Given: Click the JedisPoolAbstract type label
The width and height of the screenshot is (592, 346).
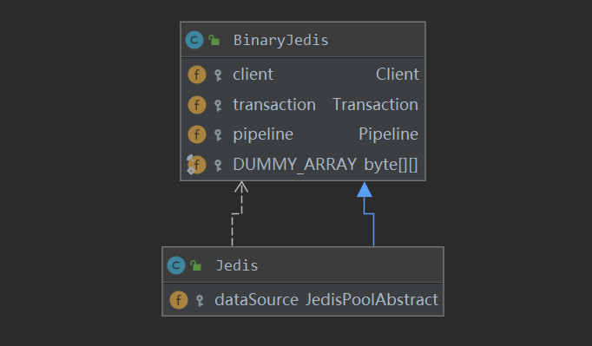Looking at the screenshot, I should [x=372, y=300].
